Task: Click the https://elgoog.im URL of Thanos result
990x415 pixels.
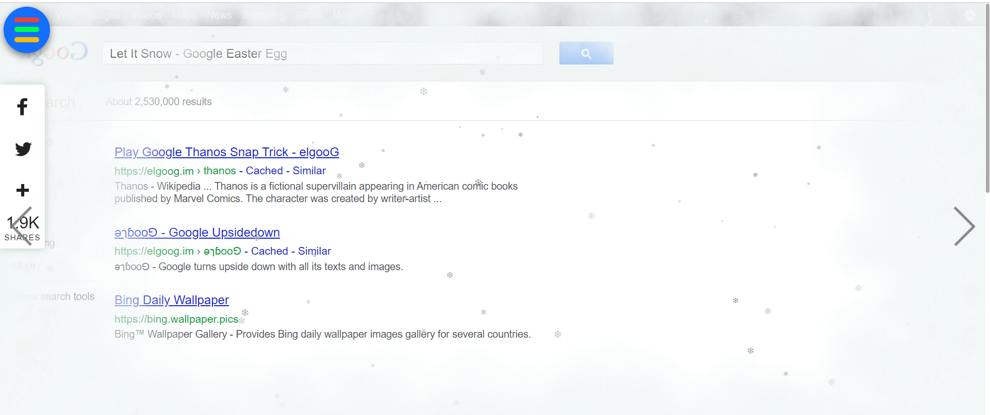Action: click(154, 171)
